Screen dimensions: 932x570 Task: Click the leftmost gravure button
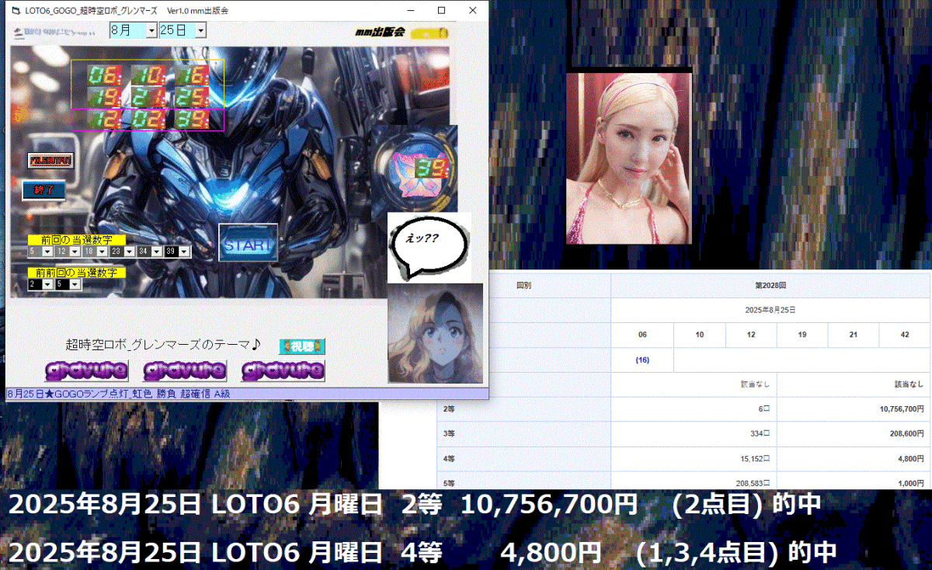tap(86, 370)
